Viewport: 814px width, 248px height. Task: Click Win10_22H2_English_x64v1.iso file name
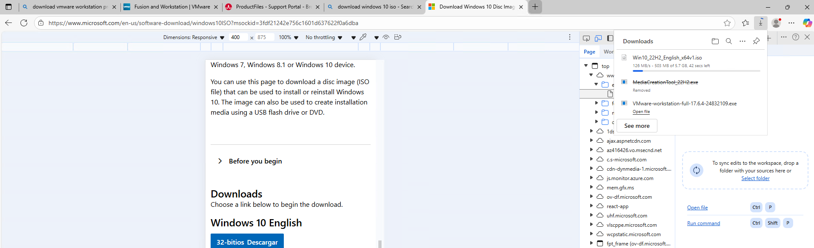tap(667, 58)
